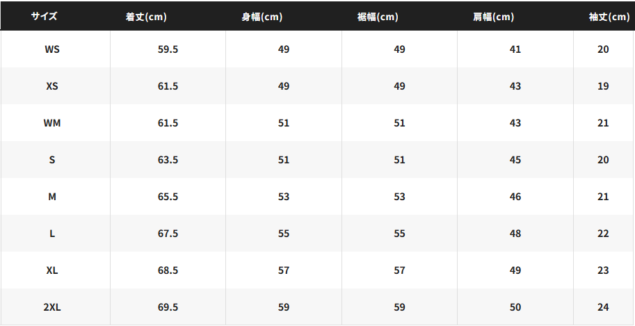Image resolution: width=635 pixels, height=326 pixels.
Task: Click the 袖丈(cm) column header
Action: coord(609,17)
